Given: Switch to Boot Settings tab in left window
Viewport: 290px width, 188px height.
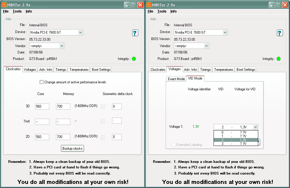Looking at the screenshot, I should [x=101, y=70].
